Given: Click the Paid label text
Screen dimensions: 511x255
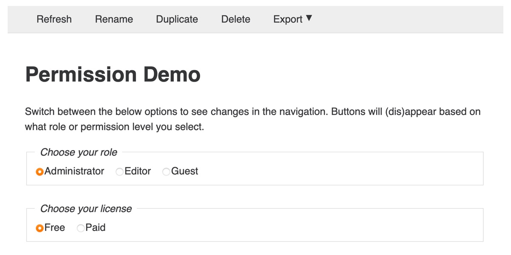Looking at the screenshot, I should coord(95,228).
